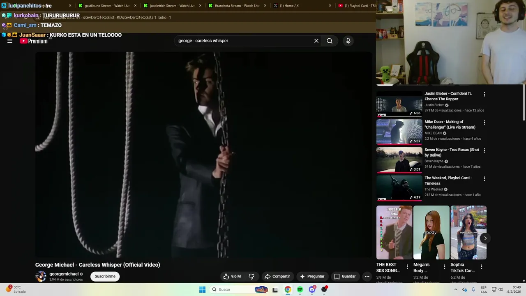Open the weather widget showing 30°C
Screen dimensions: 526x296
click(16, 289)
